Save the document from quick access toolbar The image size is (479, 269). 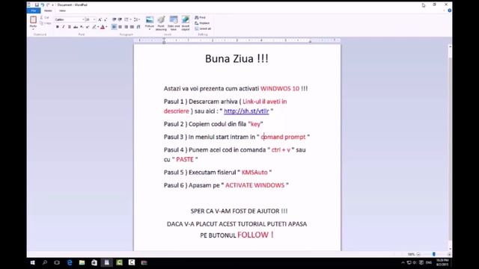point(37,5)
